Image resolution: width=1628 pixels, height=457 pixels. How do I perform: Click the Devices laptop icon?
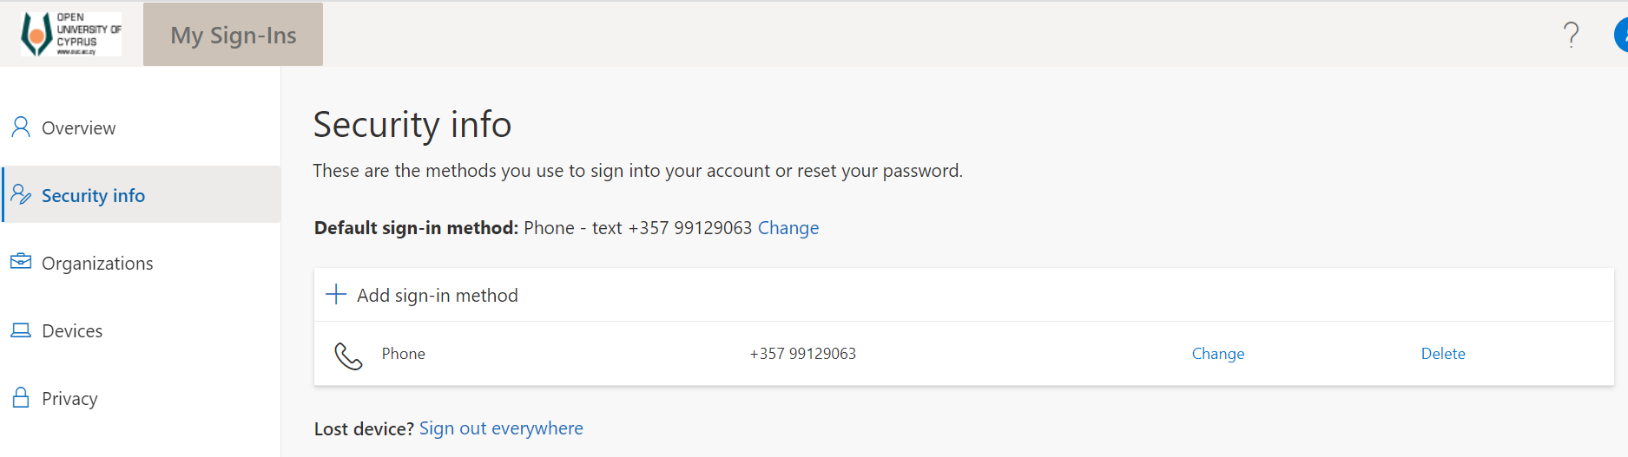tap(21, 330)
